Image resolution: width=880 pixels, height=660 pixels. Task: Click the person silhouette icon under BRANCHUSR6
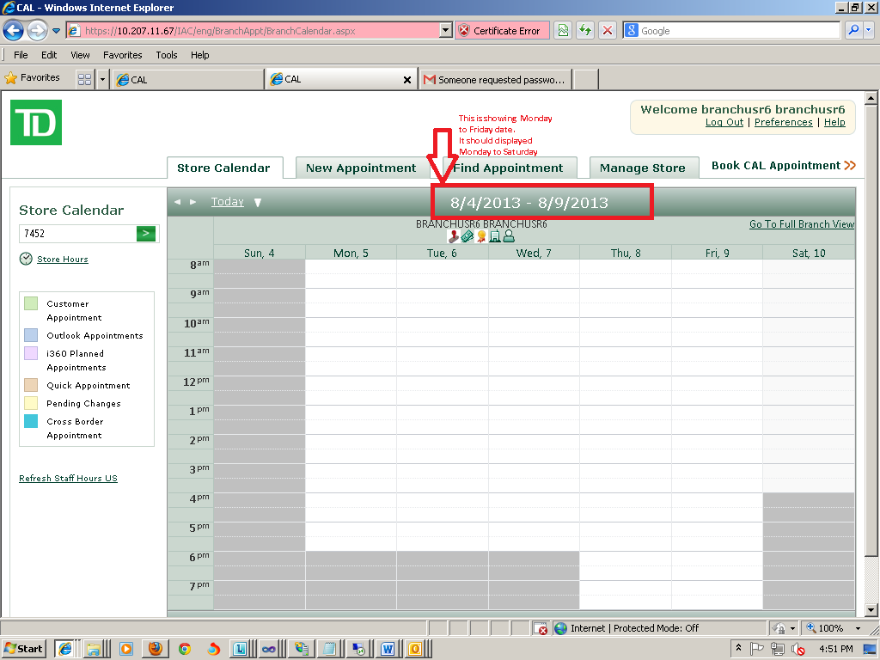pos(509,236)
